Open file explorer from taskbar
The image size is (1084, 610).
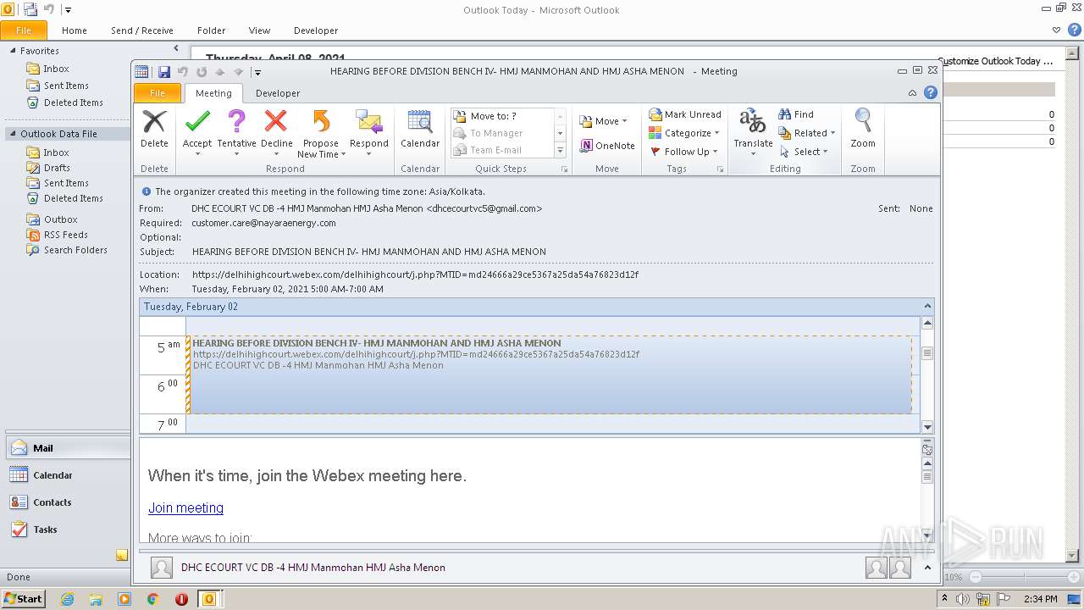(x=96, y=599)
